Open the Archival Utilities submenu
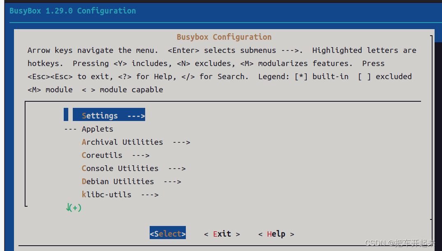The image size is (442, 251). 122,142
